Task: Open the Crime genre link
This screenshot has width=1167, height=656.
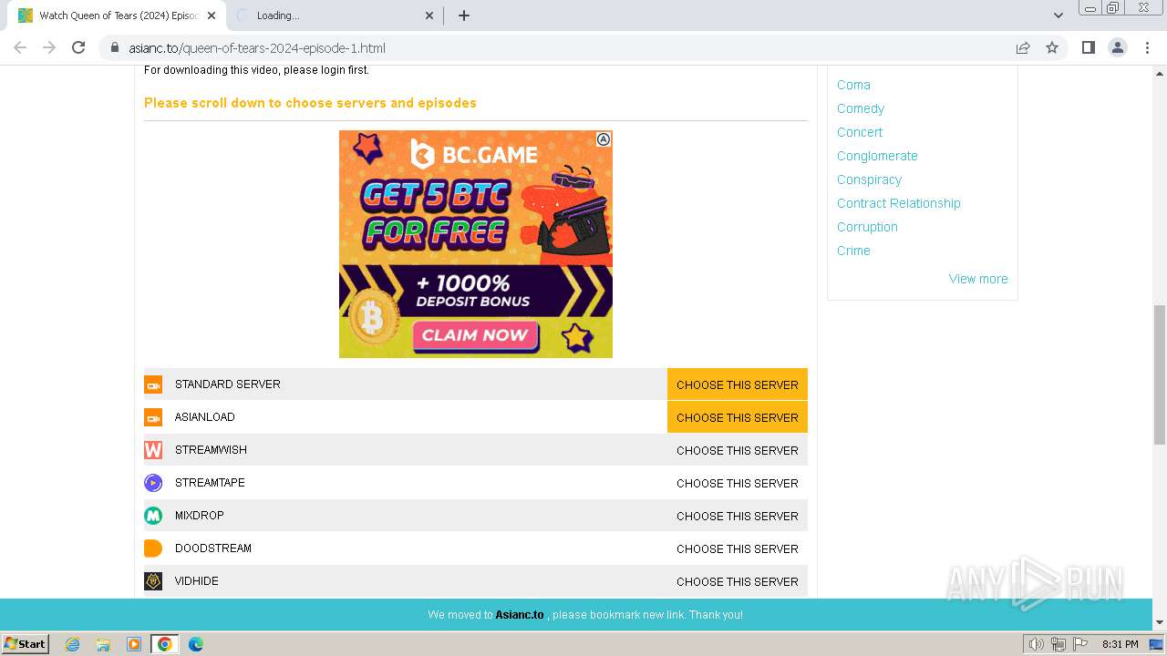Action: (853, 251)
